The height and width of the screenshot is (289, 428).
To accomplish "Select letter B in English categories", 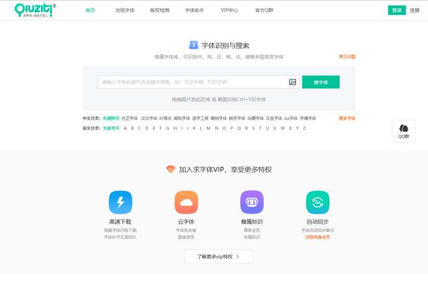I will (133, 128).
